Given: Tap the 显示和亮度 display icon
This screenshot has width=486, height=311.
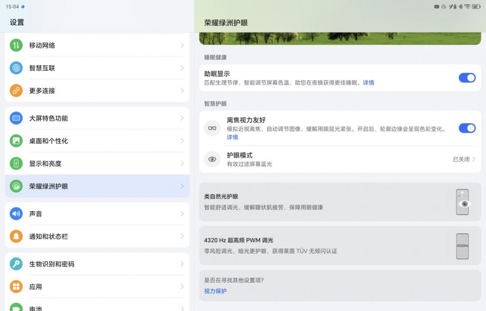Looking at the screenshot, I should point(16,163).
